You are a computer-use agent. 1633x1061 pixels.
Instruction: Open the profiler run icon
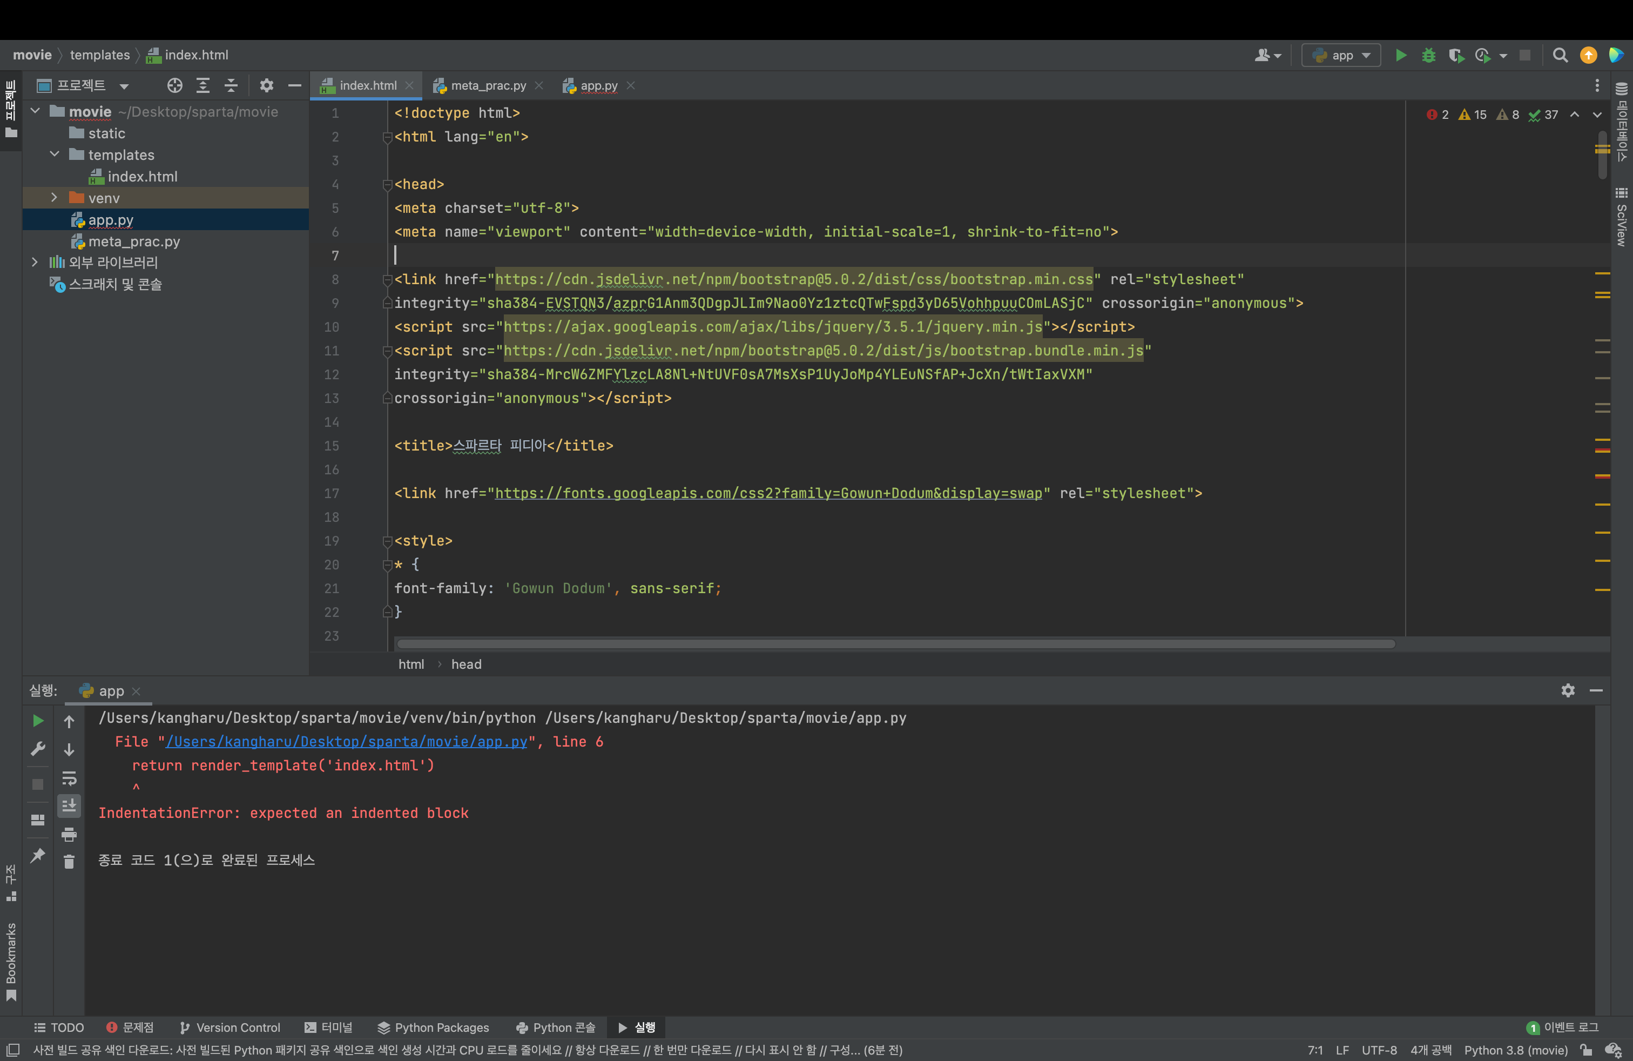[1482, 55]
